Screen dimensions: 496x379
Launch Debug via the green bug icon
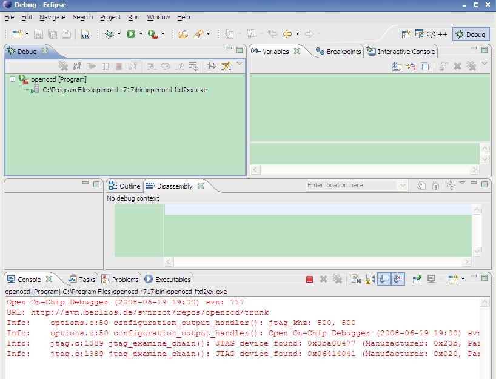[x=109, y=34]
